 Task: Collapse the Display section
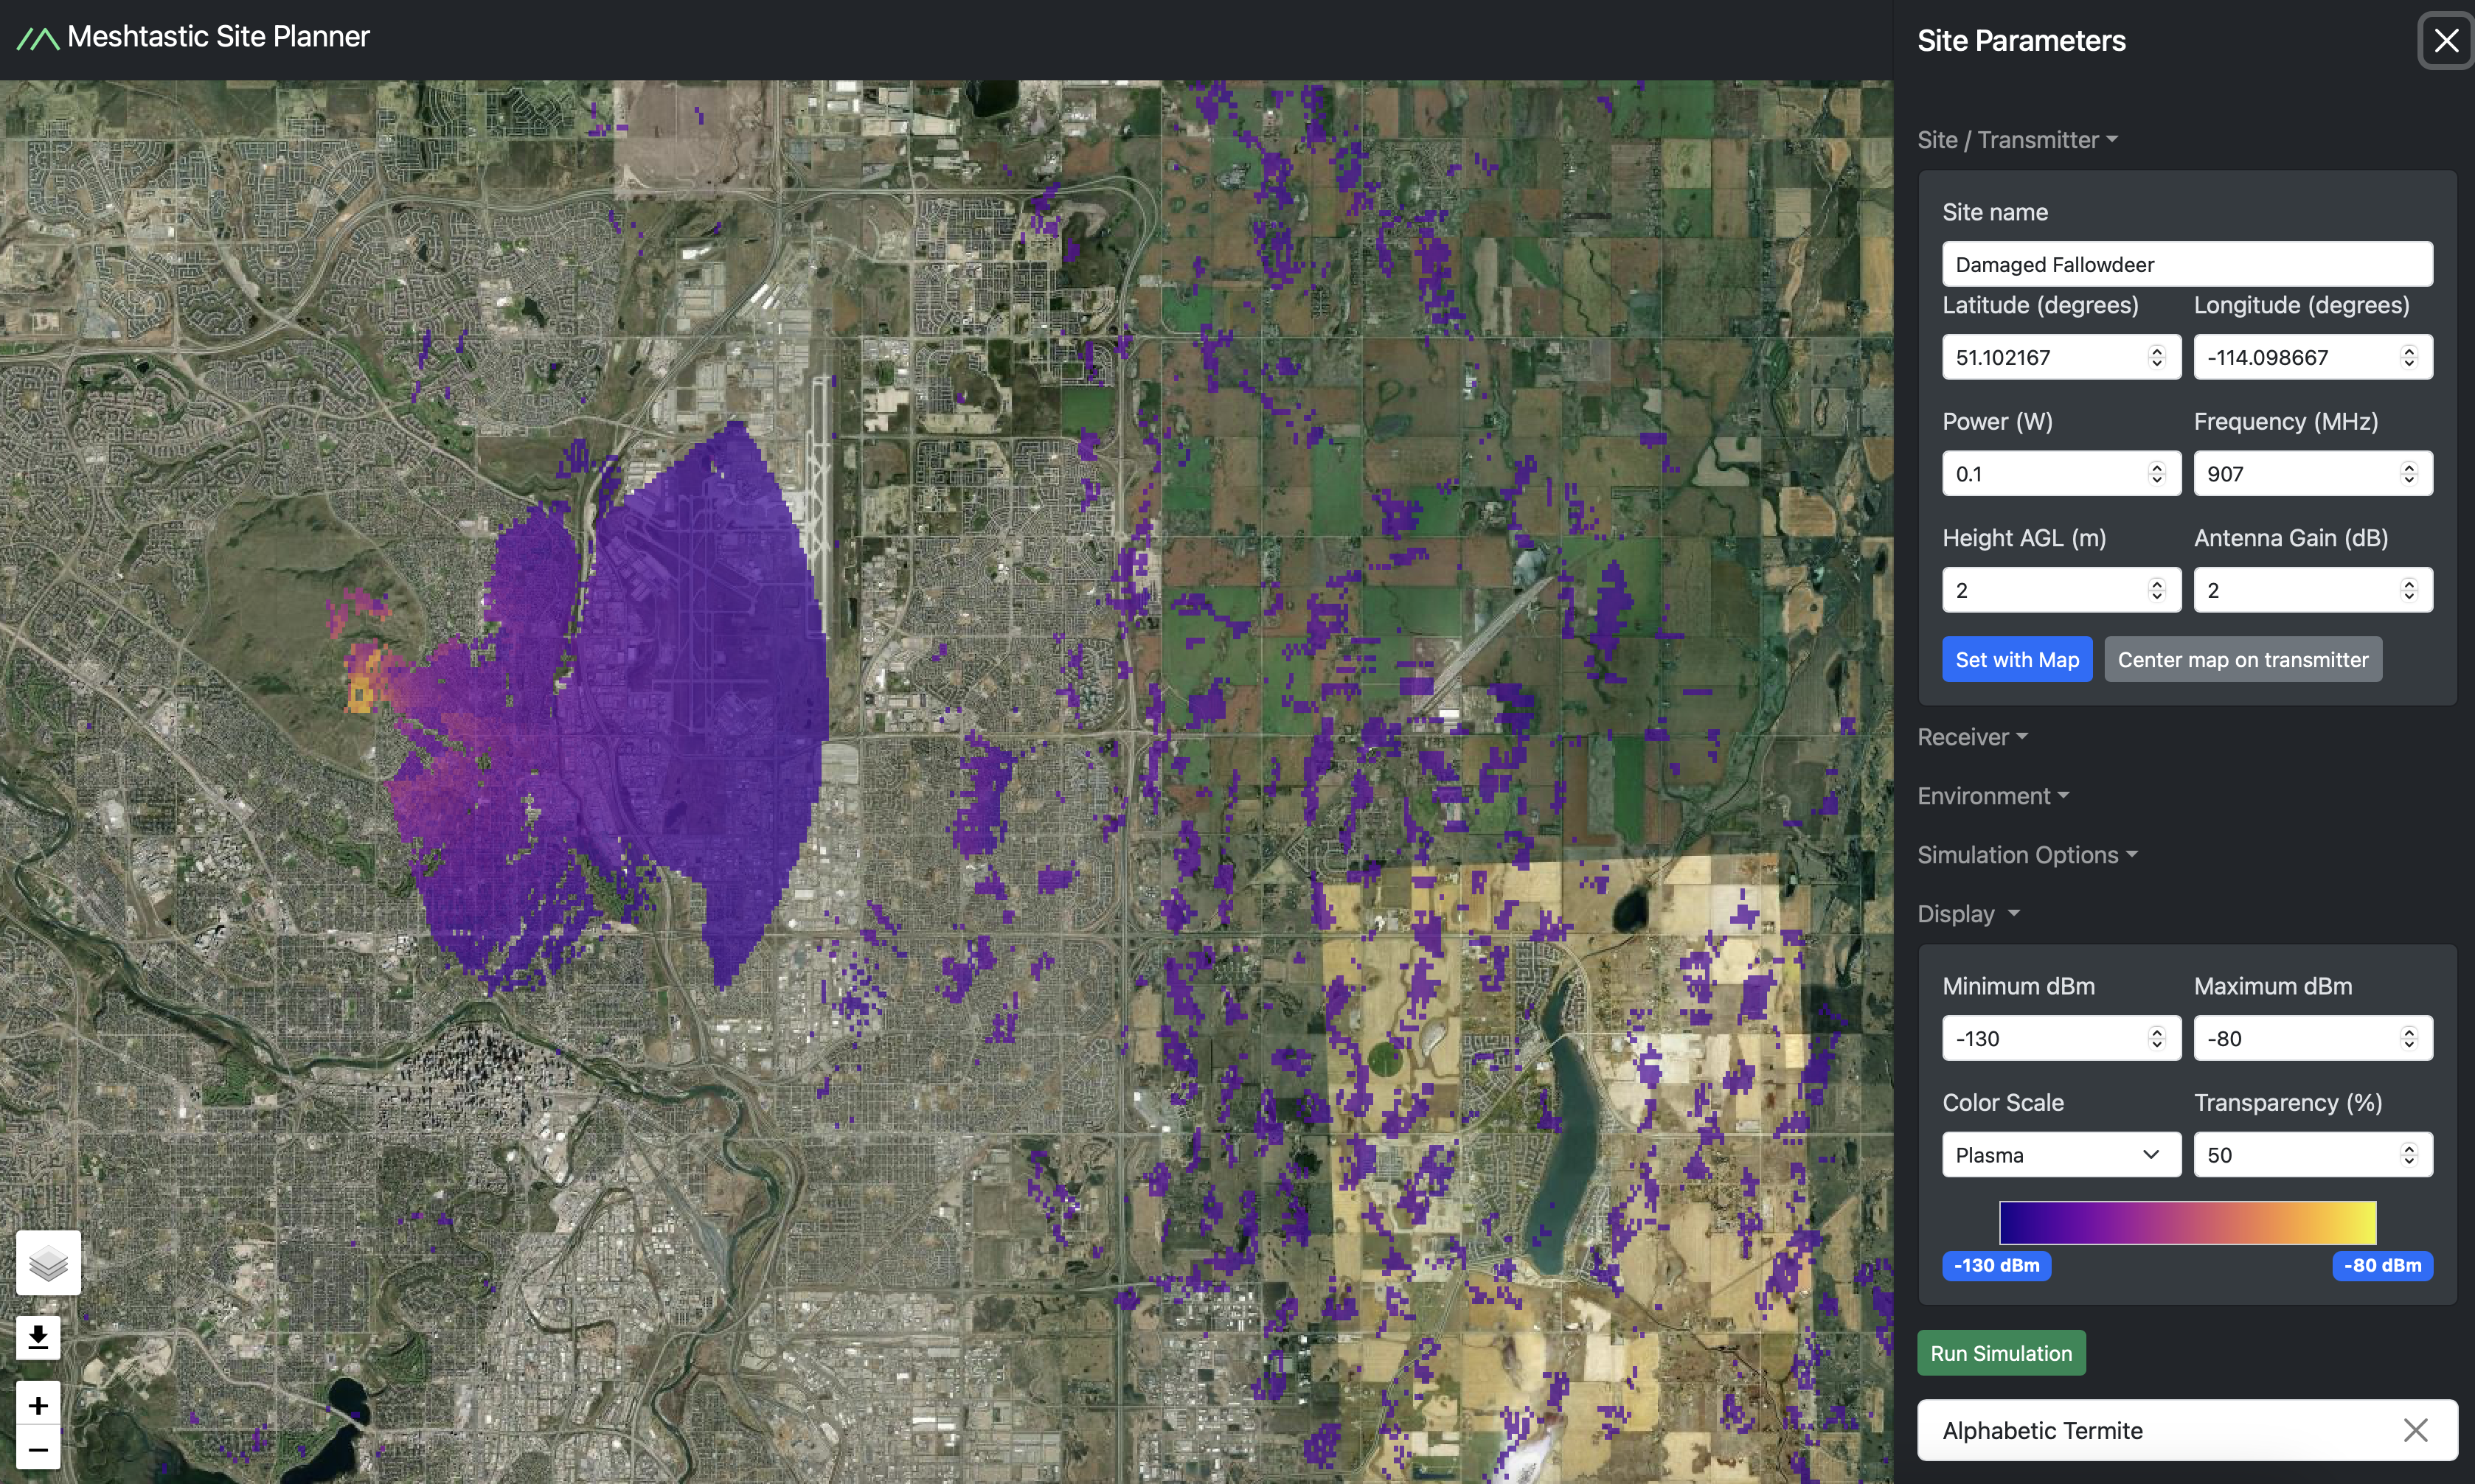1967,914
